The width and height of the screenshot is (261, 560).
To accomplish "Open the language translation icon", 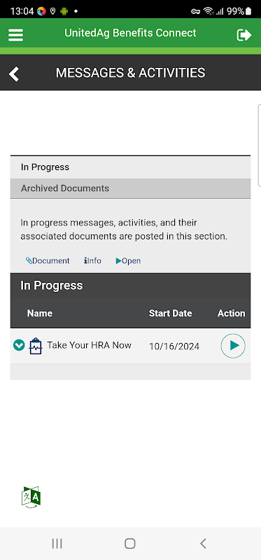I will pos(31,497).
